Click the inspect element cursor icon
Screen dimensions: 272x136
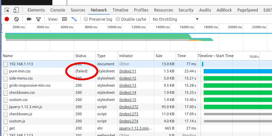(7, 10)
